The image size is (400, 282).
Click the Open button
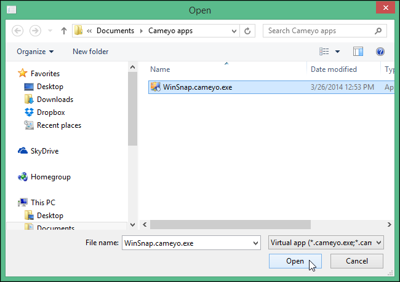[x=295, y=261]
